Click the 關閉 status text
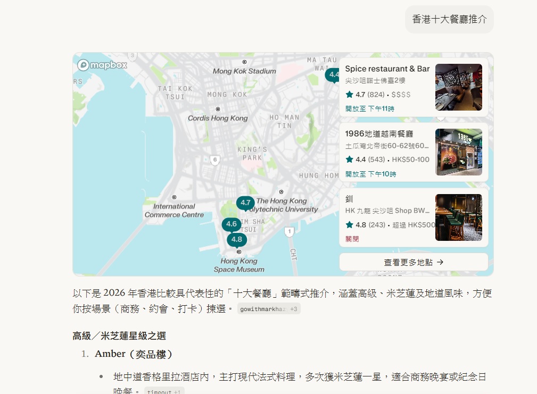 pyautogui.click(x=352, y=239)
